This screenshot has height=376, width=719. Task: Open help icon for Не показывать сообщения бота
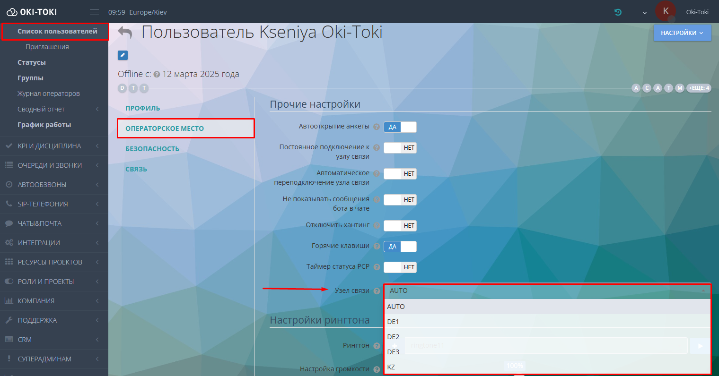pos(377,199)
